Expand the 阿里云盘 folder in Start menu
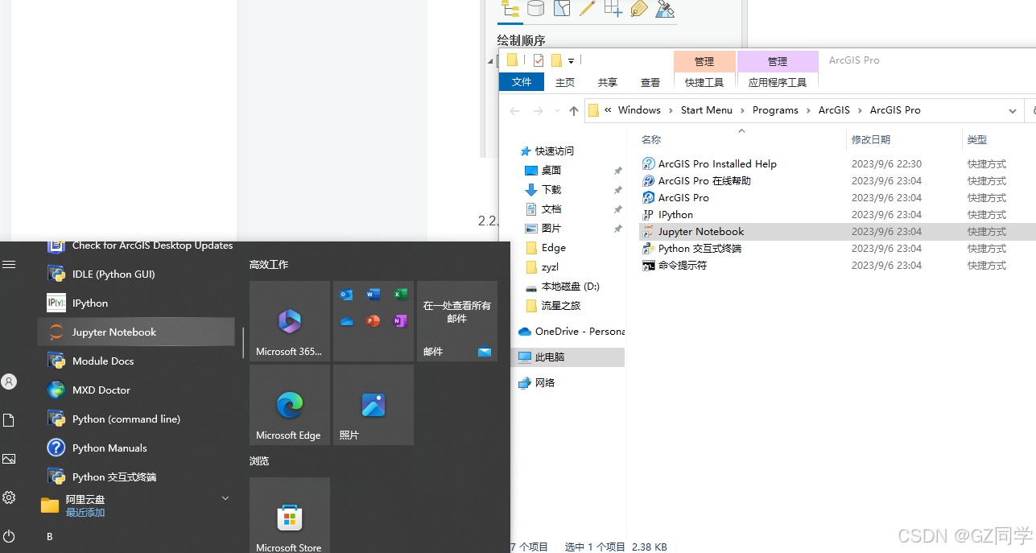The image size is (1036, 553). [136, 506]
